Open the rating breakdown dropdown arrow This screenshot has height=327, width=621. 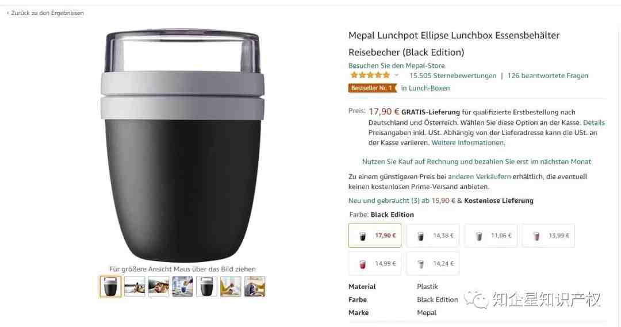[x=396, y=75]
